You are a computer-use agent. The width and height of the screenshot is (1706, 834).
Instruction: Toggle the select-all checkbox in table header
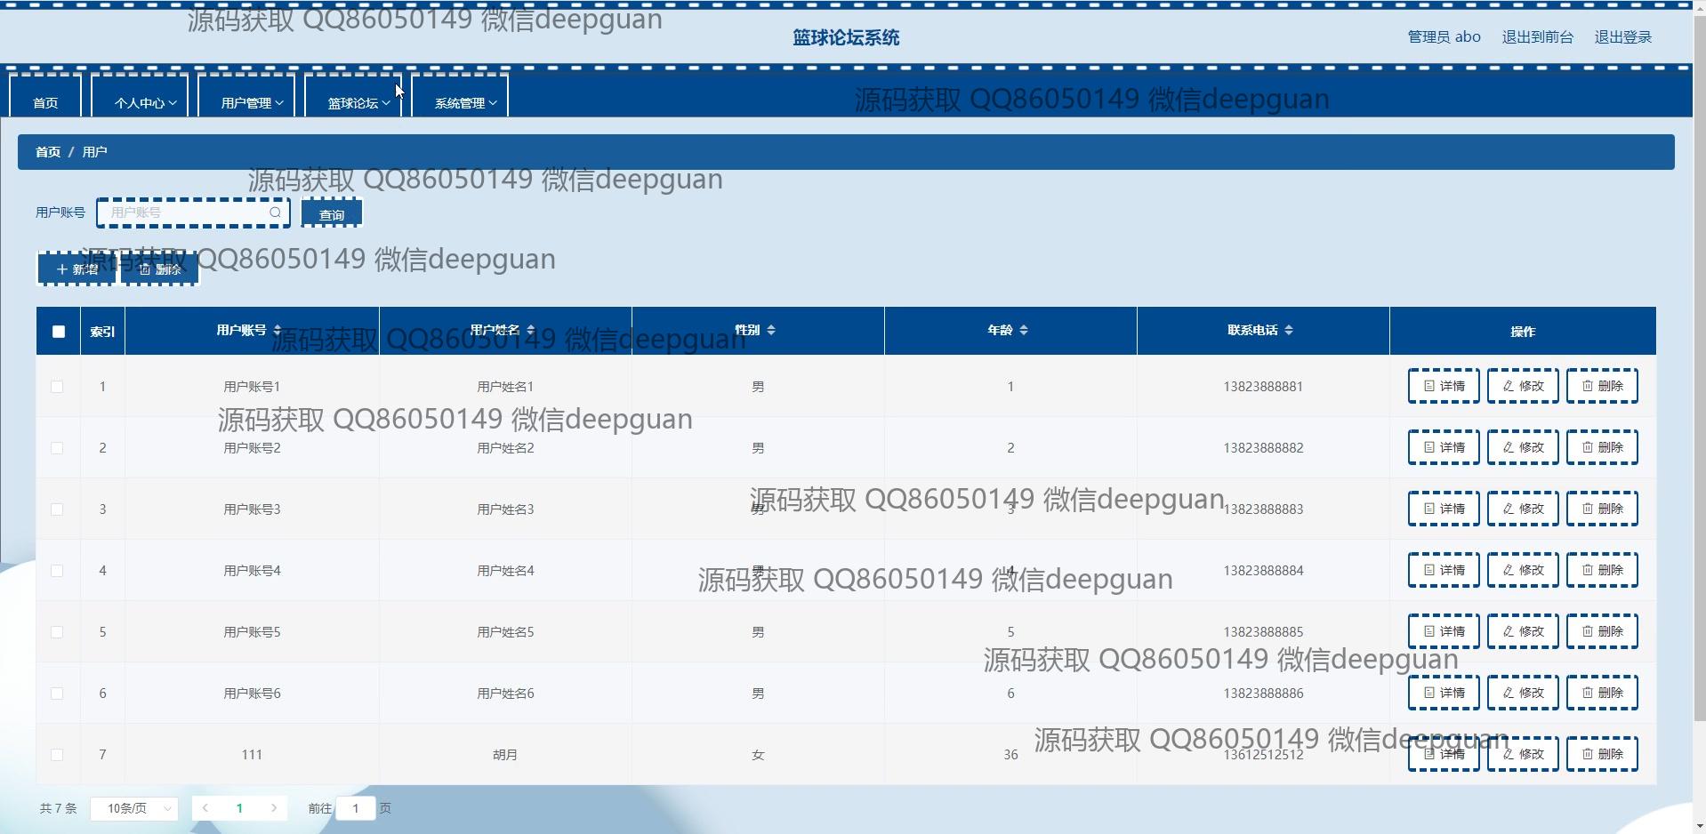pos(59,332)
